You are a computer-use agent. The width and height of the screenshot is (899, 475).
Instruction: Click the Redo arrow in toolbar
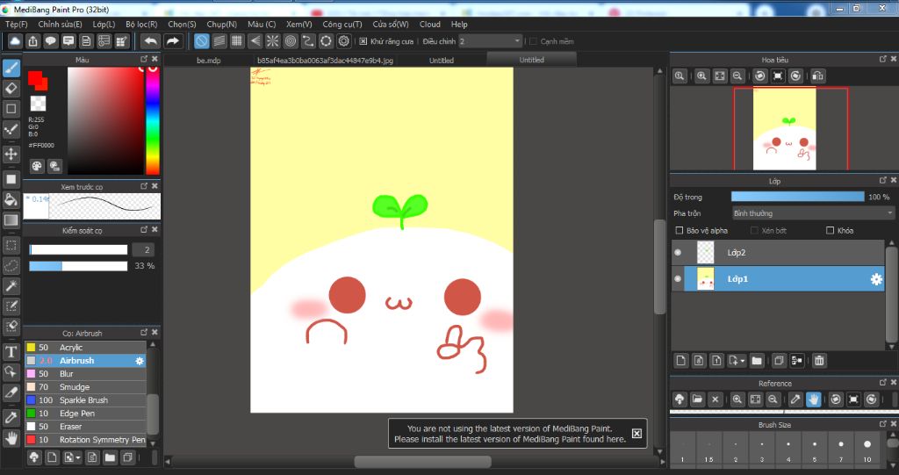coord(172,40)
